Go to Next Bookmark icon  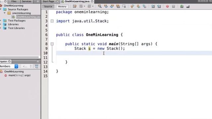coord(138,6)
